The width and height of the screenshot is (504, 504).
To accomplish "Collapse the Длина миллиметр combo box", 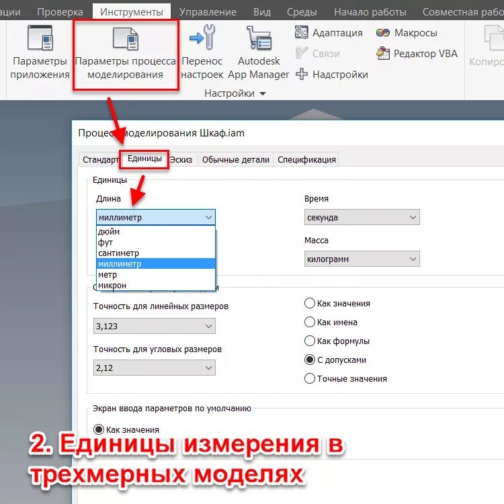I will (x=156, y=217).
